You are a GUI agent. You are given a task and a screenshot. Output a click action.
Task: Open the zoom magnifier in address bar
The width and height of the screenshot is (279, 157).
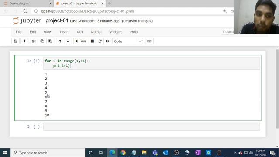[225, 11]
